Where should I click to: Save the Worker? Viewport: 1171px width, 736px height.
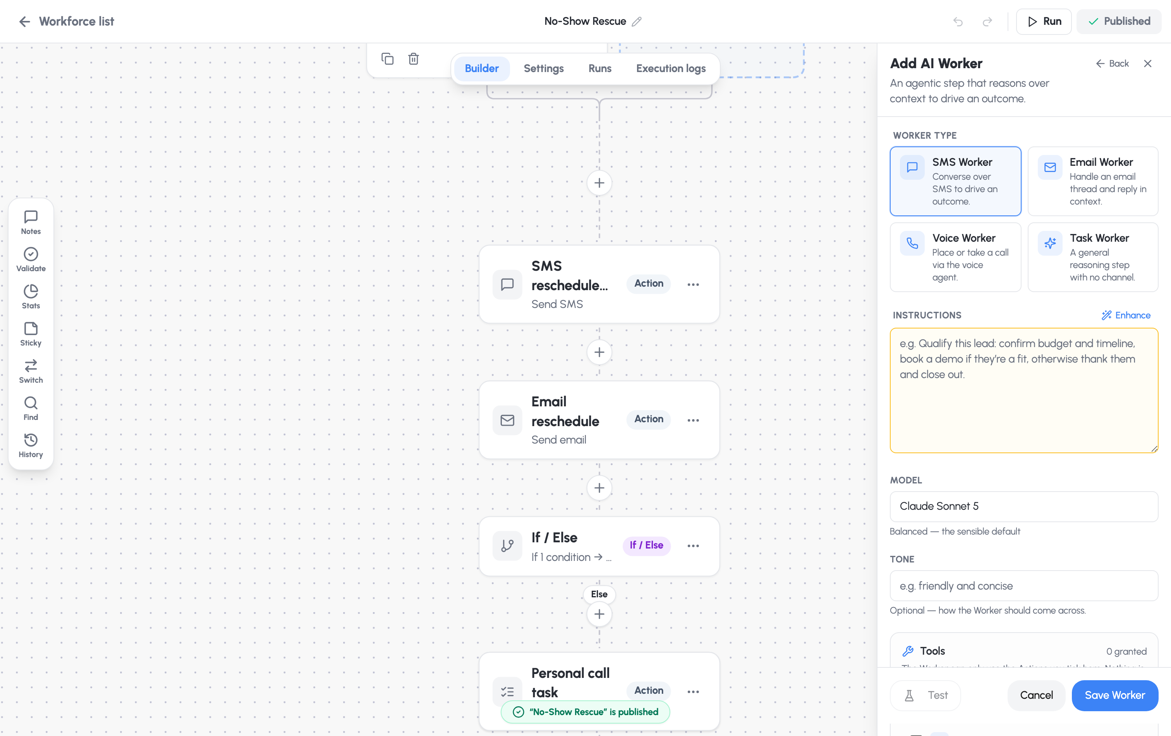point(1114,695)
